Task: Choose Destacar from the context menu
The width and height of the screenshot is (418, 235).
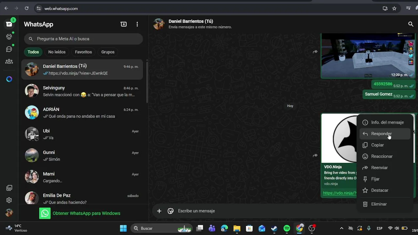Action: point(385,190)
